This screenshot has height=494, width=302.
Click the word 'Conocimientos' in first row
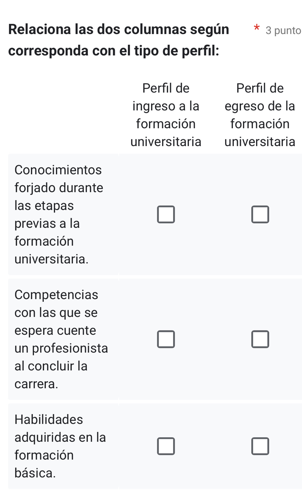pyautogui.click(x=58, y=170)
